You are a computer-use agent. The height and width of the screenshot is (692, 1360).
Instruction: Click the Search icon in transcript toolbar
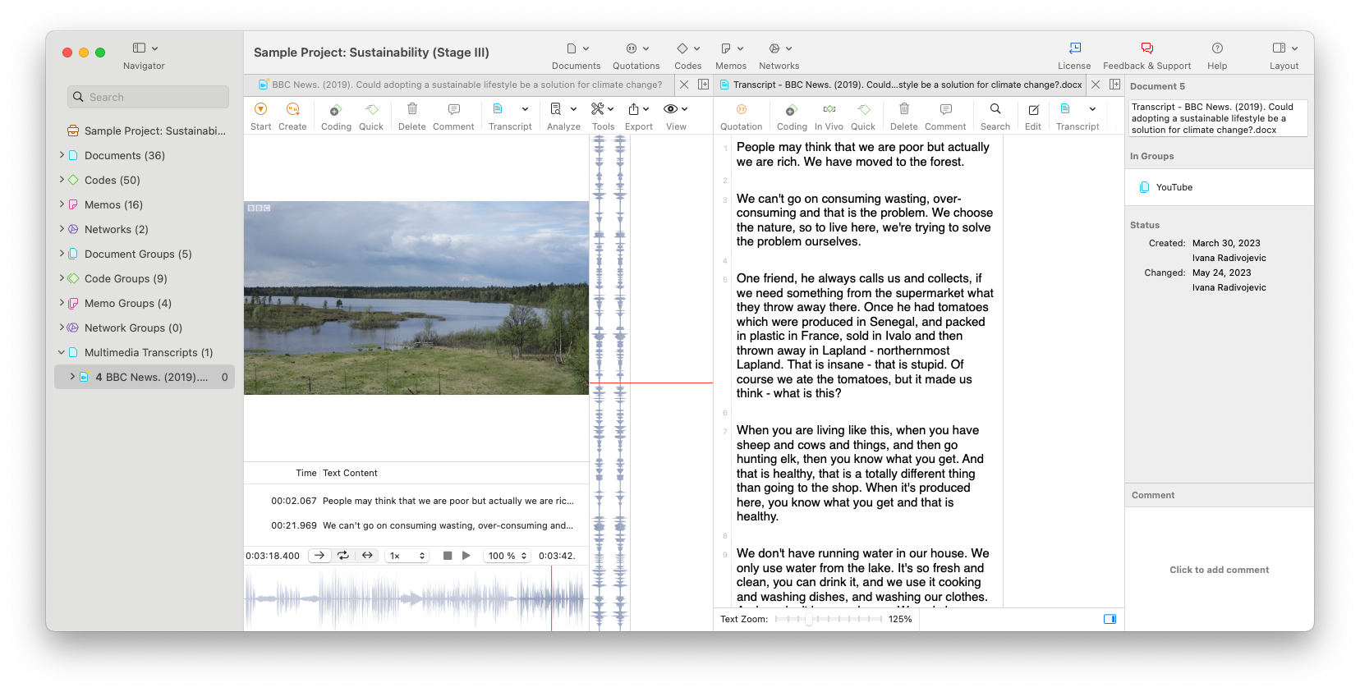(995, 110)
